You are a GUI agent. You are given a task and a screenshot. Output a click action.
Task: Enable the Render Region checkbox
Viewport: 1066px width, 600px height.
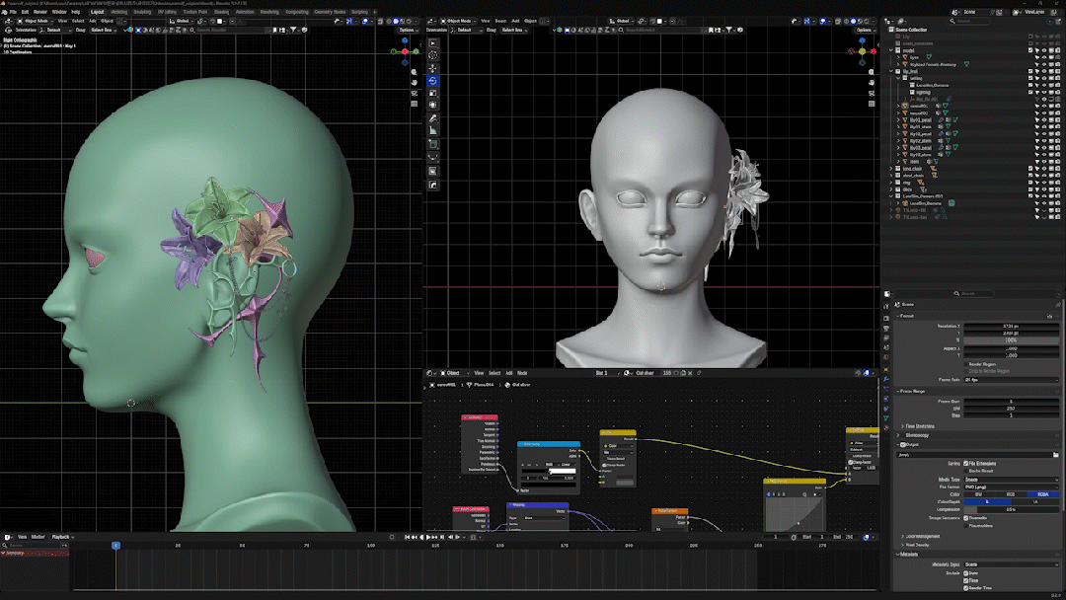(966, 364)
